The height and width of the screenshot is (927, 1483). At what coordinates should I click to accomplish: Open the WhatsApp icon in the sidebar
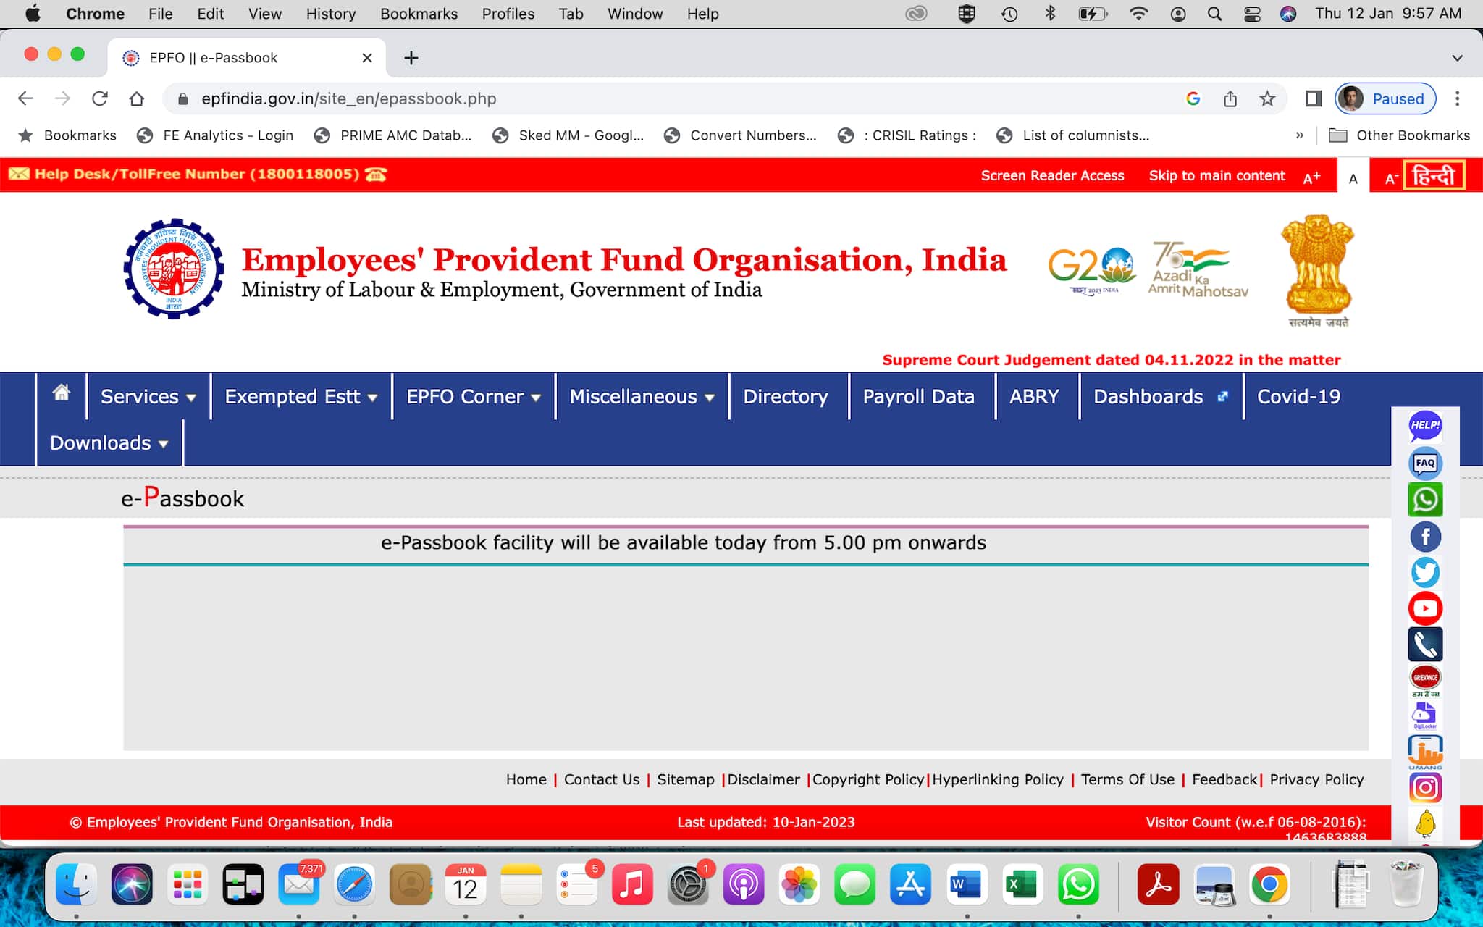coord(1425,500)
